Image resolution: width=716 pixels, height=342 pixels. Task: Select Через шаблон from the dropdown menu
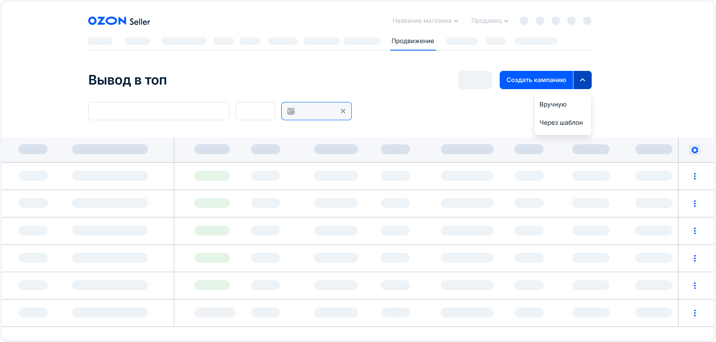[561, 123]
